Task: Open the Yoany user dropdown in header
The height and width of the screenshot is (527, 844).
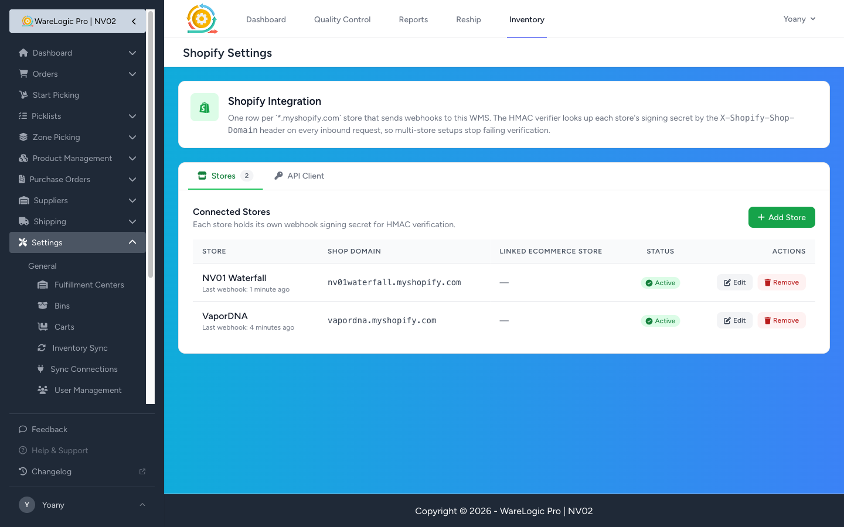Action: coord(799,19)
